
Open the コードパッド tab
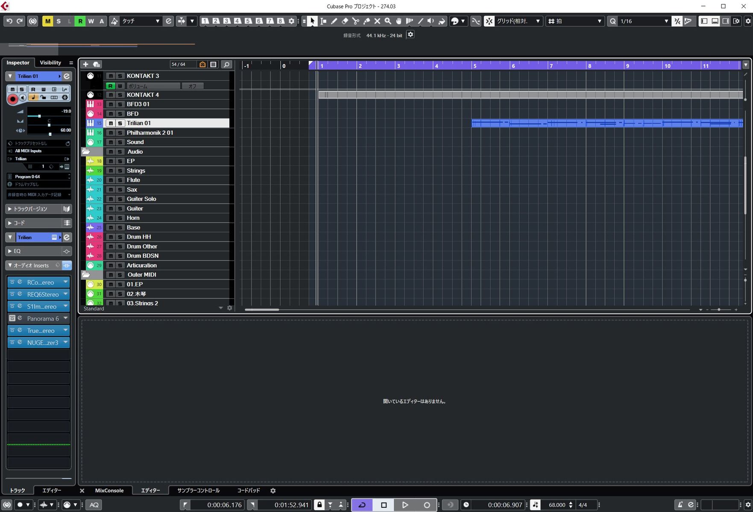point(249,491)
